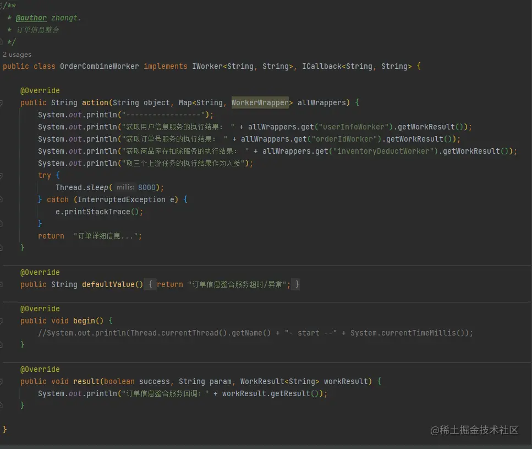Click the "String param" parameter in result
Screen dimensions: 532x449
pyautogui.click(x=205, y=381)
